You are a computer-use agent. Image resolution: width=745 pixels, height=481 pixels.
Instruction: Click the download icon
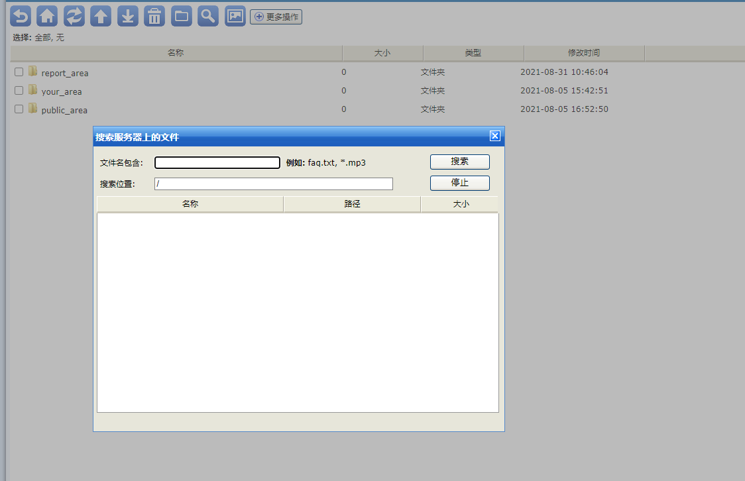pos(128,16)
